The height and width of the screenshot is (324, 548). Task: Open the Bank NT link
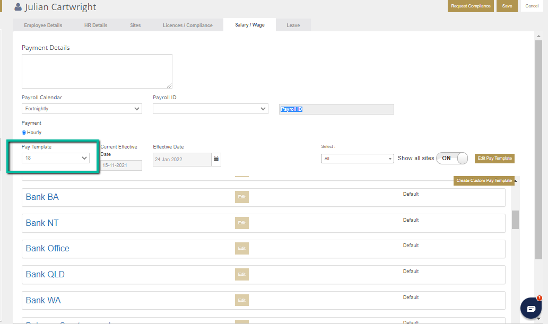(42, 223)
